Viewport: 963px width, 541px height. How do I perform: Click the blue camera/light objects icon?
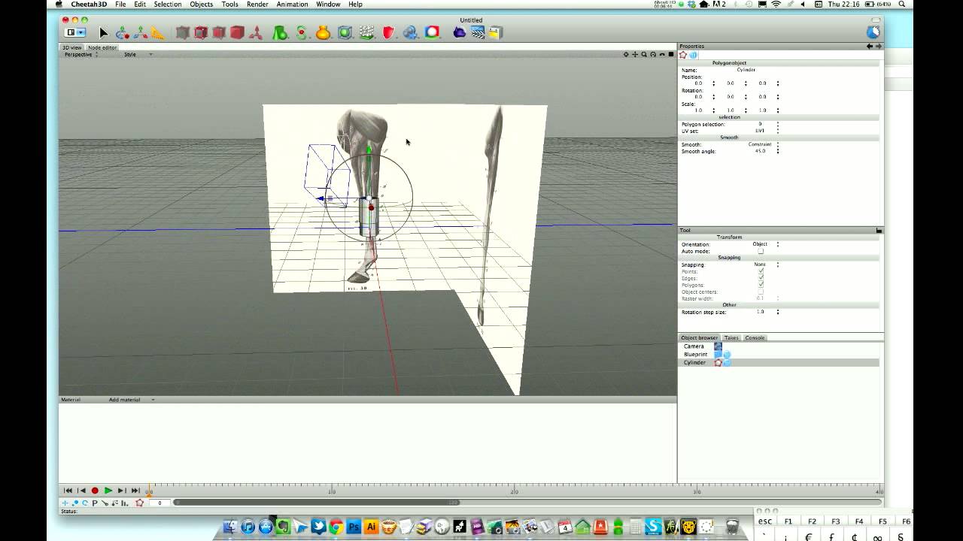coord(411,33)
